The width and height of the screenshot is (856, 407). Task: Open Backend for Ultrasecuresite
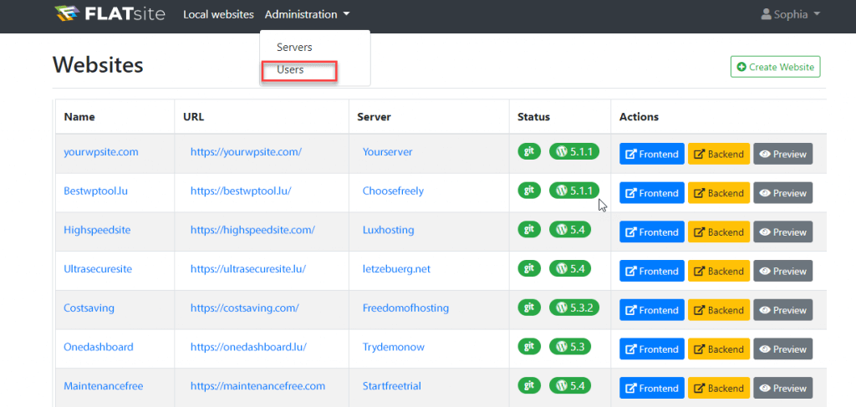click(719, 271)
